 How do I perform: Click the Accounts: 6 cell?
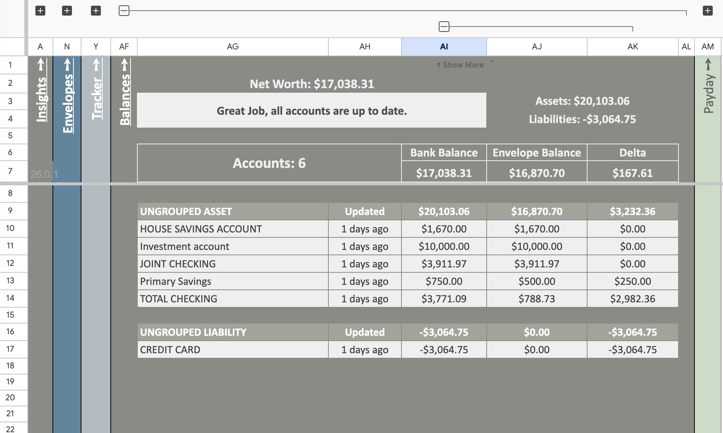(269, 163)
